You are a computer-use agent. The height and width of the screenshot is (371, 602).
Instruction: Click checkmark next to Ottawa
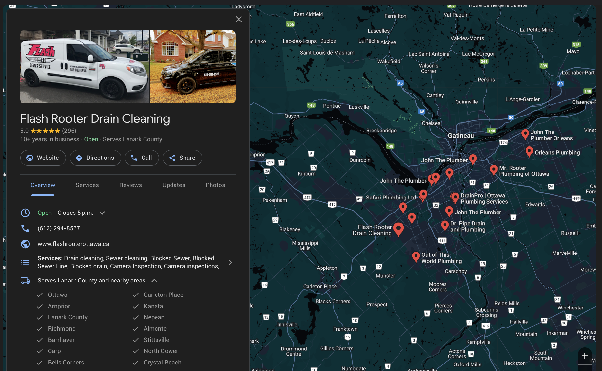[40, 295]
